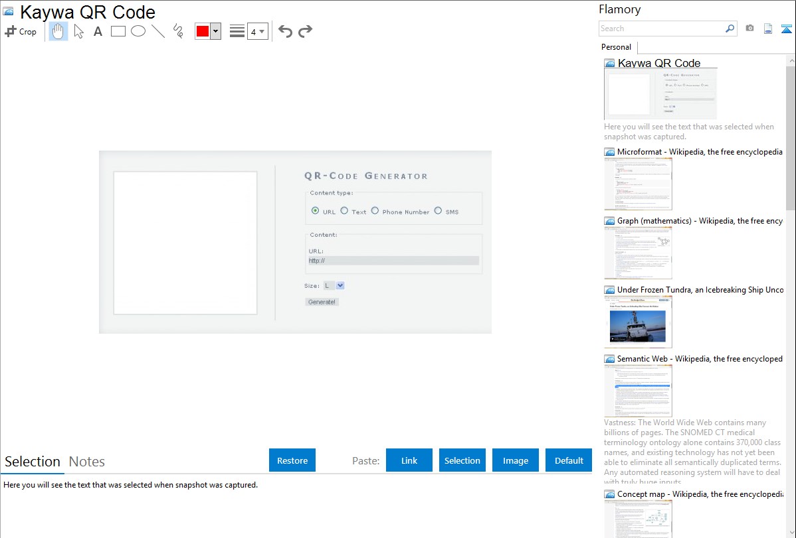Capture a snapshot with the camera icon
The width and height of the screenshot is (796, 538).
point(749,29)
